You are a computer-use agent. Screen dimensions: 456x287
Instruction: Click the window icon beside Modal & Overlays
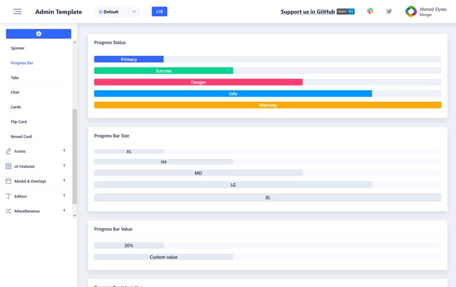(8, 181)
